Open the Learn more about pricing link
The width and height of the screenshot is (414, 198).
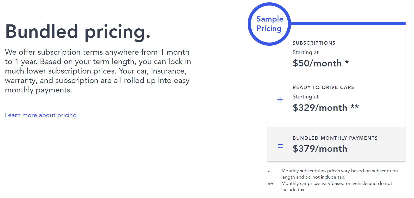41,115
